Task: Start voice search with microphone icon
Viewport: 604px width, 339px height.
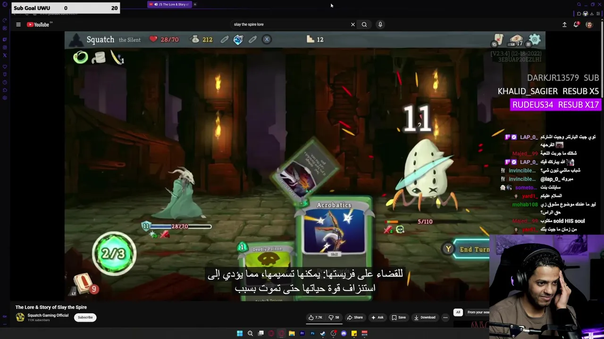Action: click(380, 24)
